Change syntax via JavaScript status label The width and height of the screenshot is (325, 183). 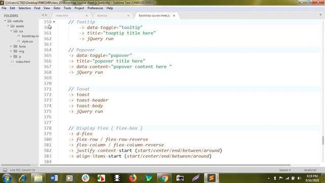pyautogui.click(x=310, y=170)
